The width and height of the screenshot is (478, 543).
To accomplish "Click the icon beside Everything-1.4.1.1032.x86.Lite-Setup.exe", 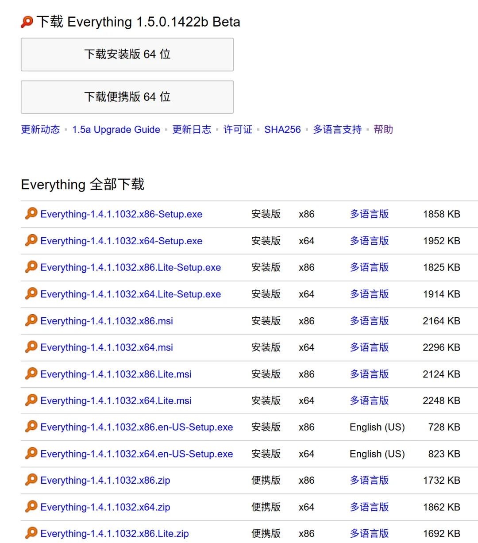I will pyautogui.click(x=31, y=267).
